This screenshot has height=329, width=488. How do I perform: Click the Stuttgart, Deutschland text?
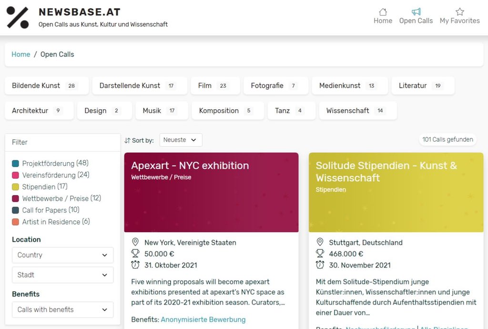click(x=366, y=243)
